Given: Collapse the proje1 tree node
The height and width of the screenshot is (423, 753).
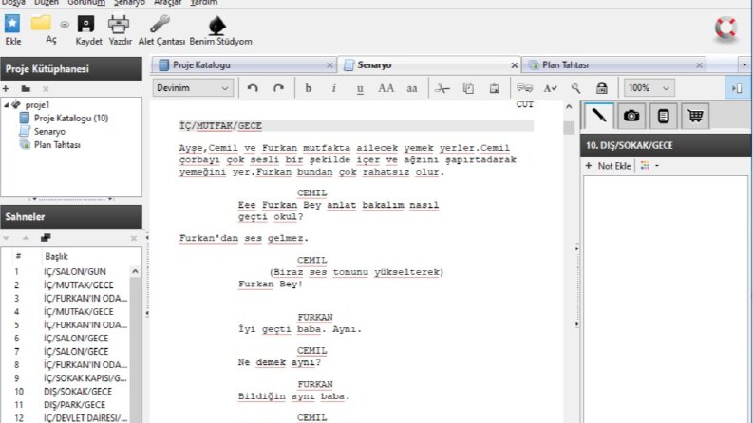Looking at the screenshot, I should tap(7, 104).
